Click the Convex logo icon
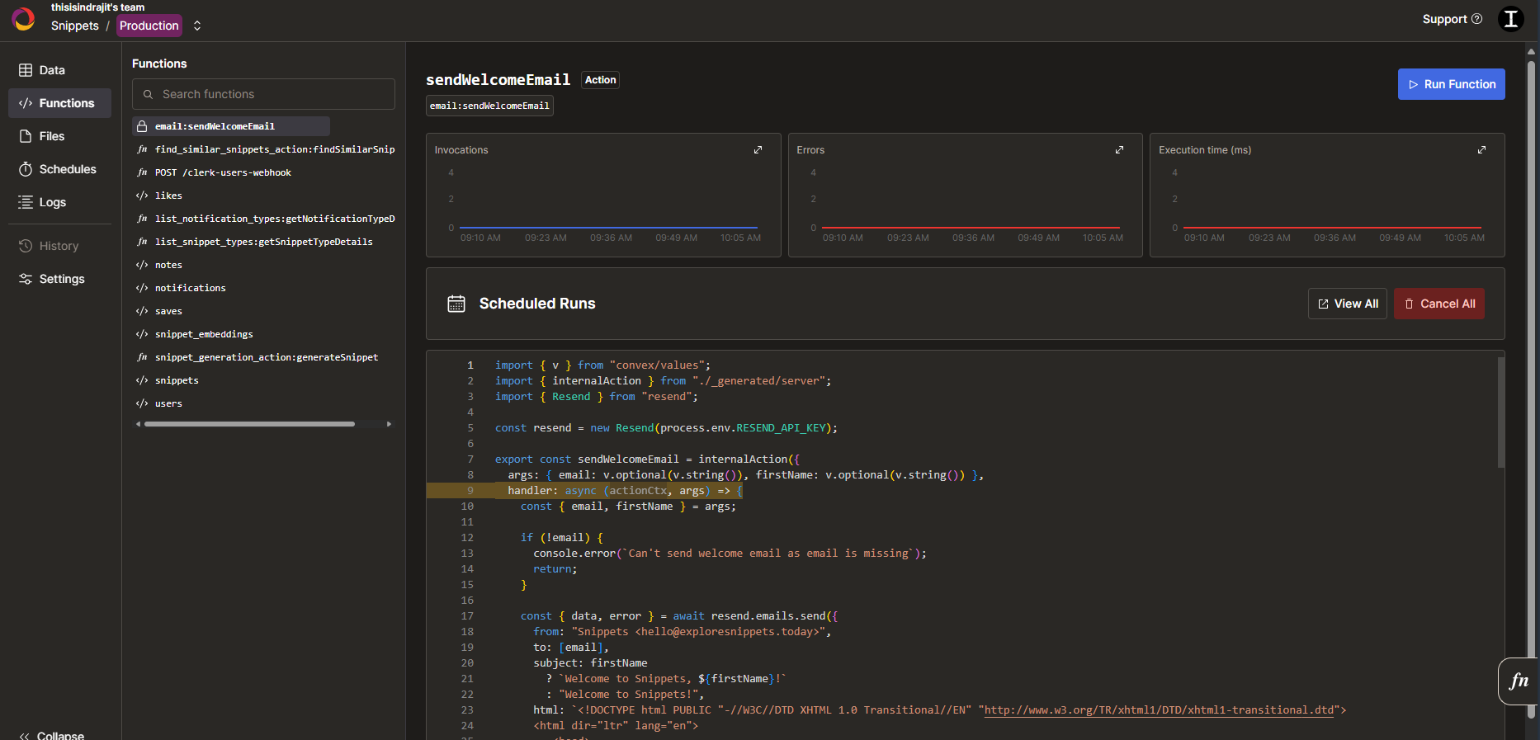The image size is (1540, 740). (24, 19)
